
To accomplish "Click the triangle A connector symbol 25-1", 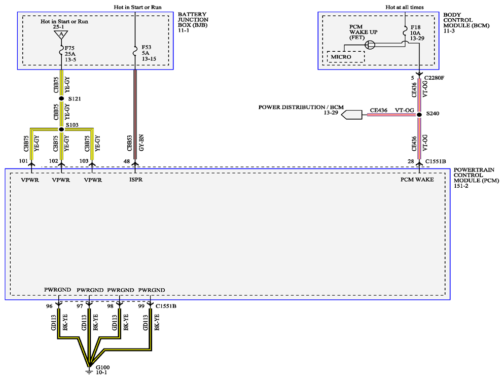I will [61, 35].
